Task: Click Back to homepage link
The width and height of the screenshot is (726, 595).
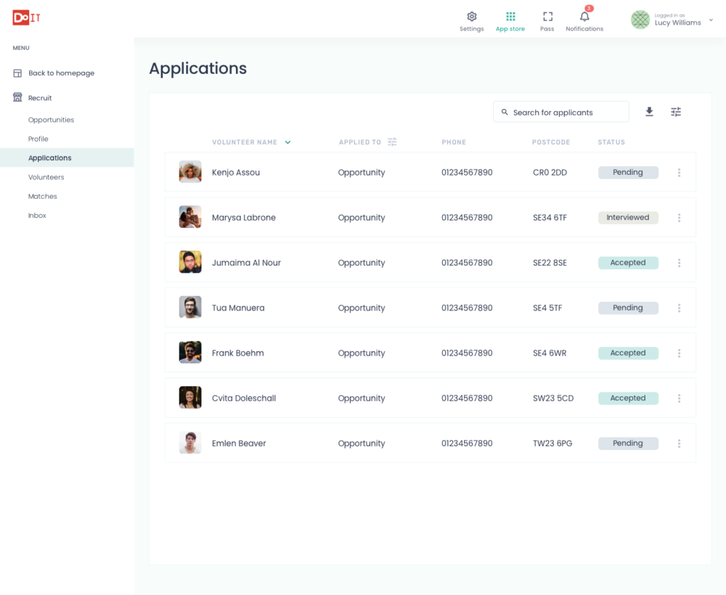Action: pos(61,73)
